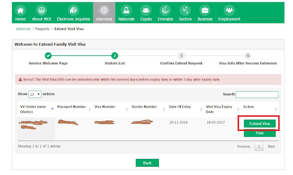
Task: Open the Expats menu label
Action: tap(146, 19)
